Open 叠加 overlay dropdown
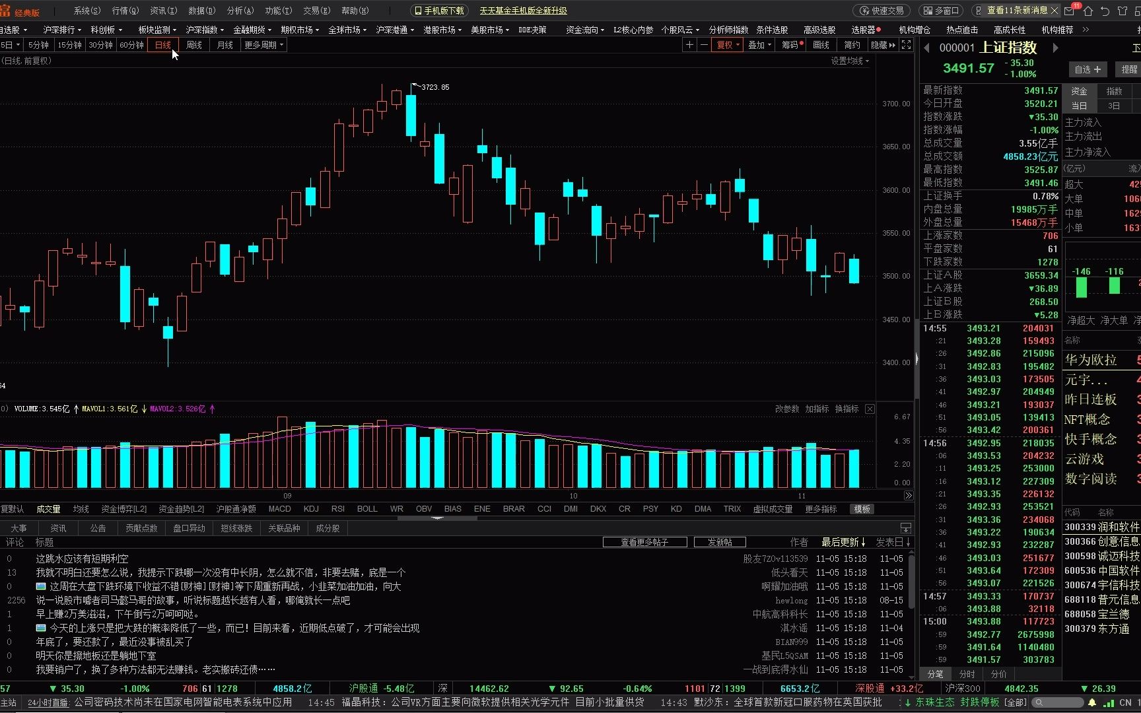The image size is (1141, 713). (x=759, y=45)
